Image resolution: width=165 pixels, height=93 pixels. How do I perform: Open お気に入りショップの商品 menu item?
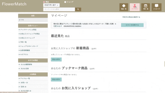click(x=30, y=34)
